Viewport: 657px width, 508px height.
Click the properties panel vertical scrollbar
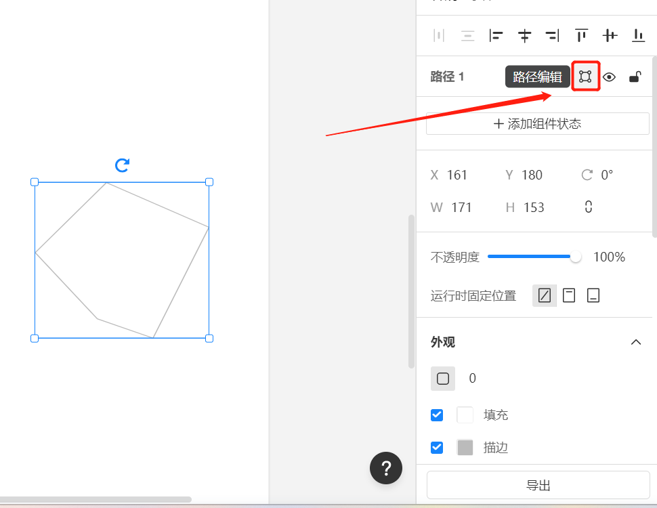[654, 147]
